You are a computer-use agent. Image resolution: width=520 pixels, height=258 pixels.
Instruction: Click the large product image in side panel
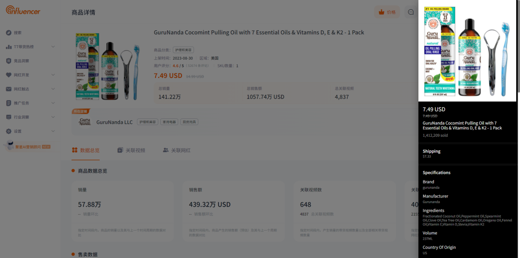pyautogui.click(x=467, y=51)
